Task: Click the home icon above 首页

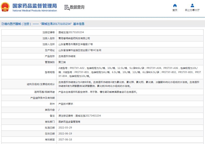Action: pos(175,5)
